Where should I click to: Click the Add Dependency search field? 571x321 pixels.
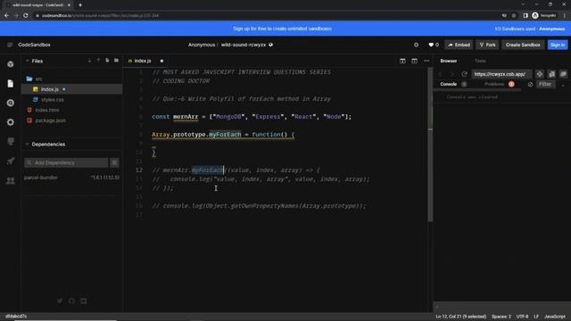[66, 162]
